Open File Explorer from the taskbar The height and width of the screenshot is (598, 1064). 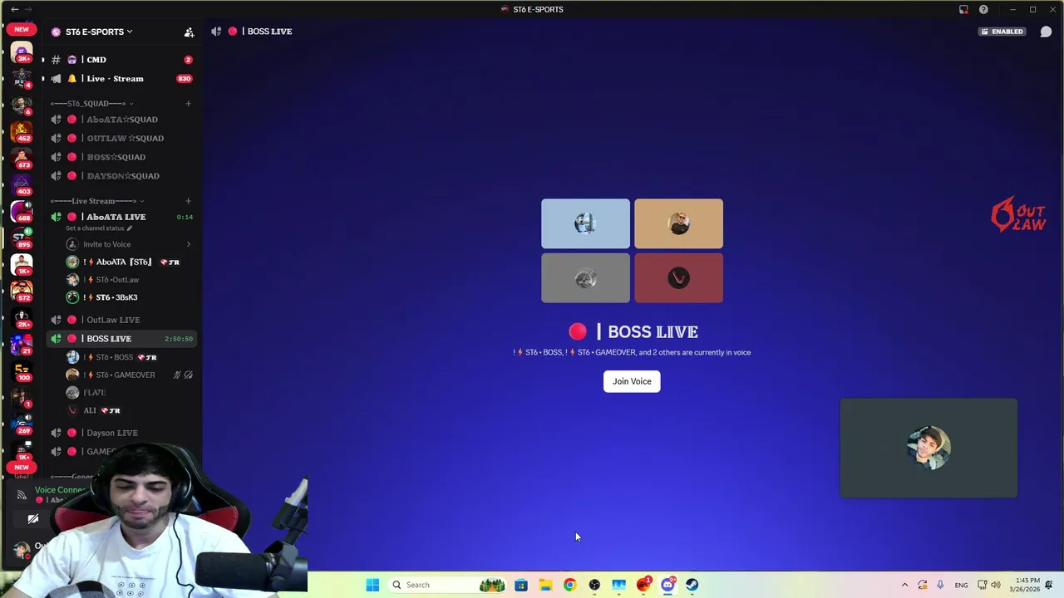pos(545,585)
